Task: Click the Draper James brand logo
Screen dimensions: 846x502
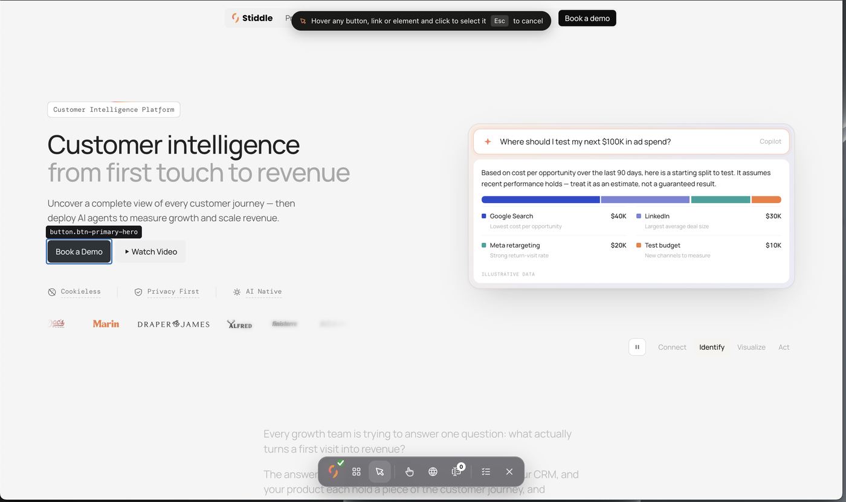Action: (173, 324)
